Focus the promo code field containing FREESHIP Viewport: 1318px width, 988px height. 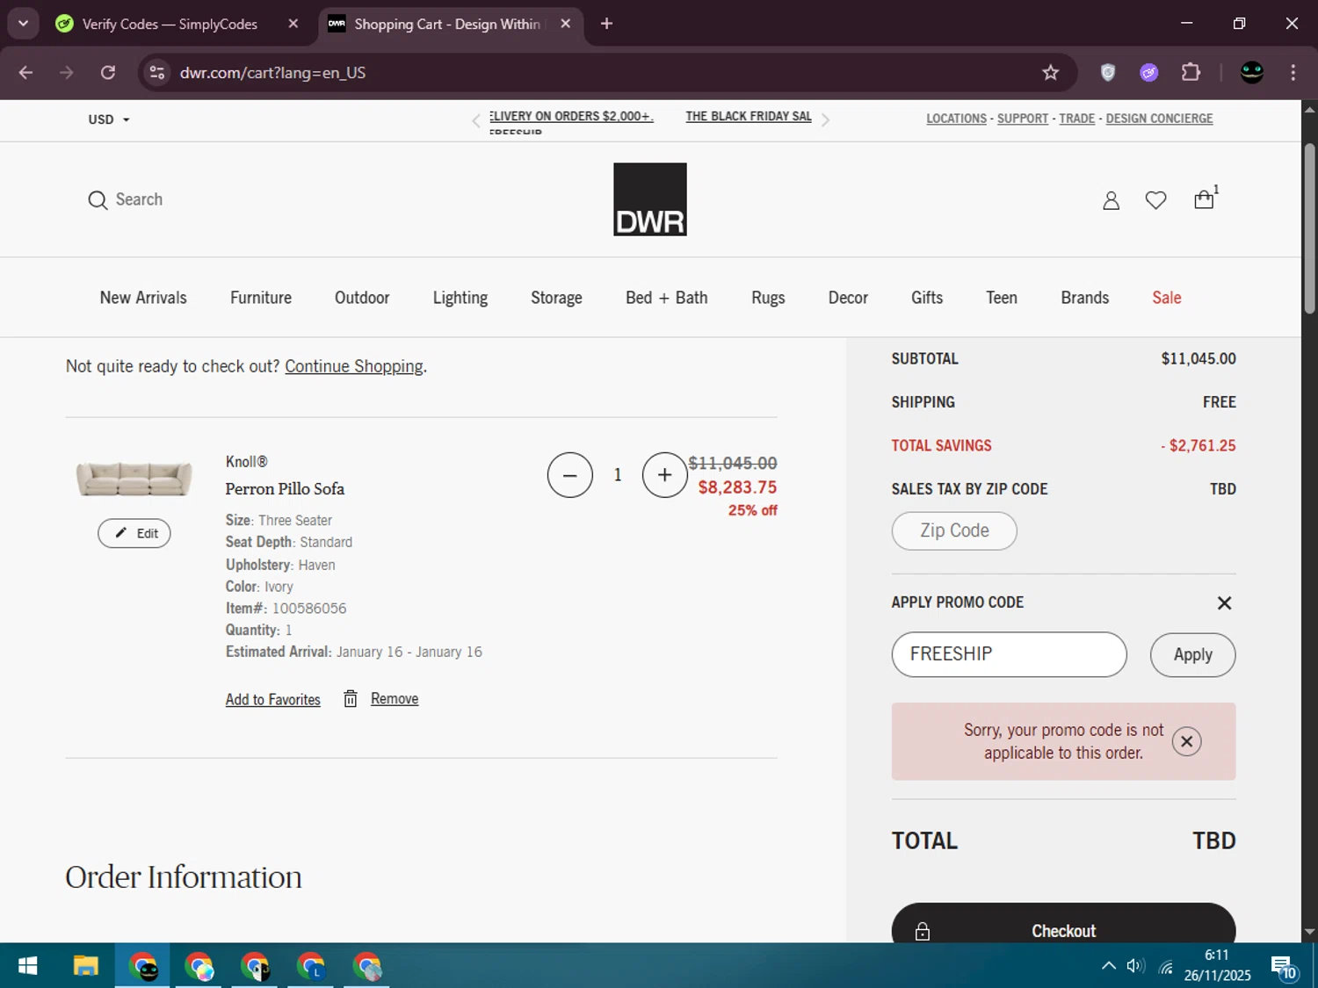tap(1010, 654)
